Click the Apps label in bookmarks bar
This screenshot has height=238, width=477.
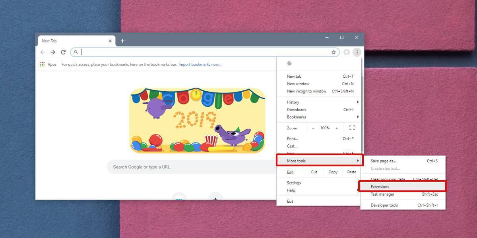52,64
